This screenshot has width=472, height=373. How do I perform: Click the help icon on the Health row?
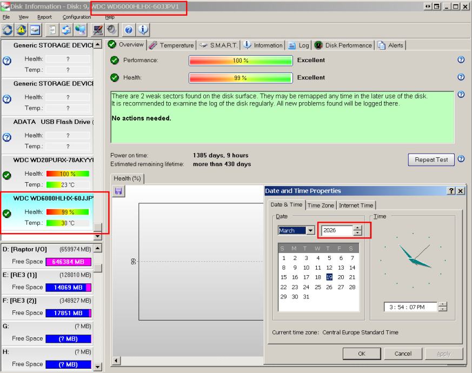[461, 77]
